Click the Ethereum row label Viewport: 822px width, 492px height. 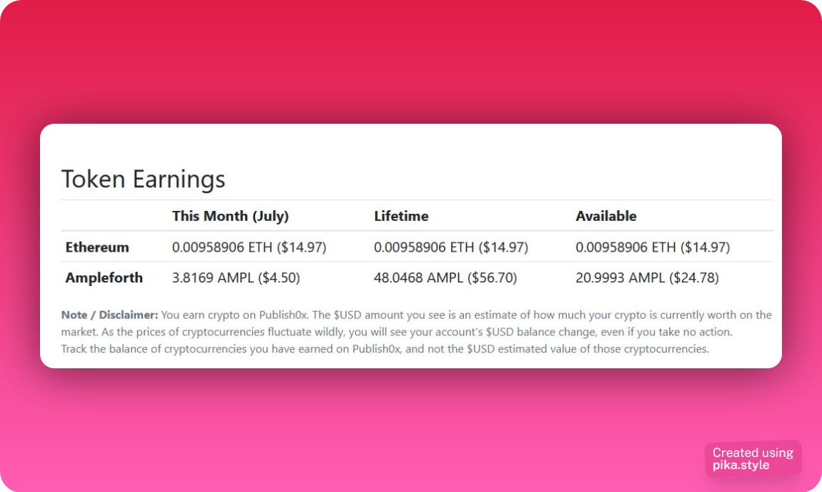pyautogui.click(x=97, y=247)
